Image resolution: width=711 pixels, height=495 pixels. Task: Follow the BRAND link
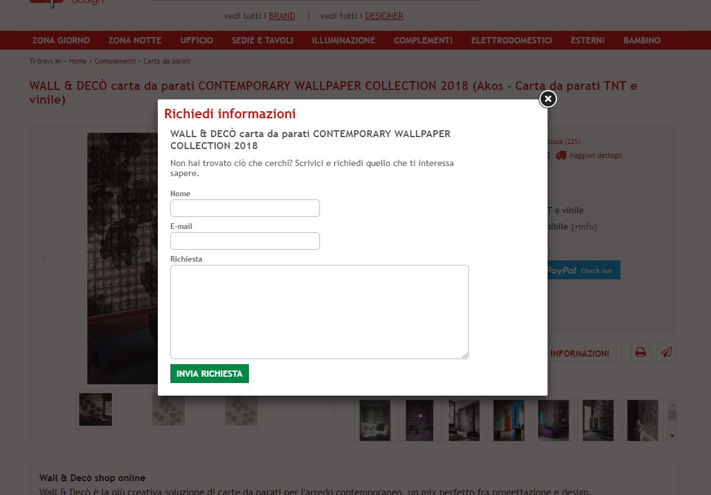[x=282, y=16]
